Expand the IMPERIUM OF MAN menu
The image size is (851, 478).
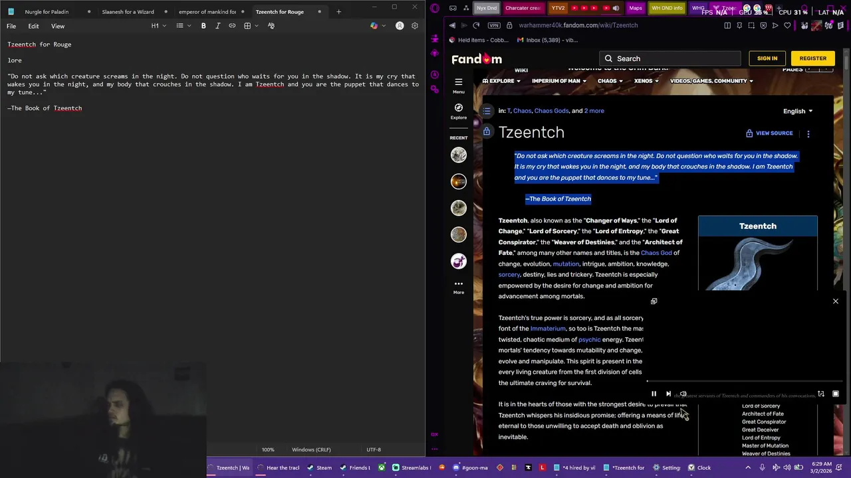[x=559, y=81]
